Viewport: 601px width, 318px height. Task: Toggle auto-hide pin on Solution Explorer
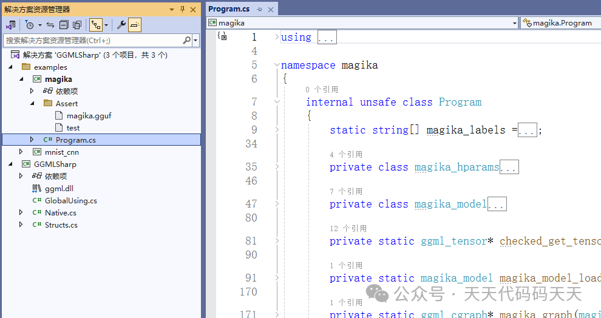point(183,9)
